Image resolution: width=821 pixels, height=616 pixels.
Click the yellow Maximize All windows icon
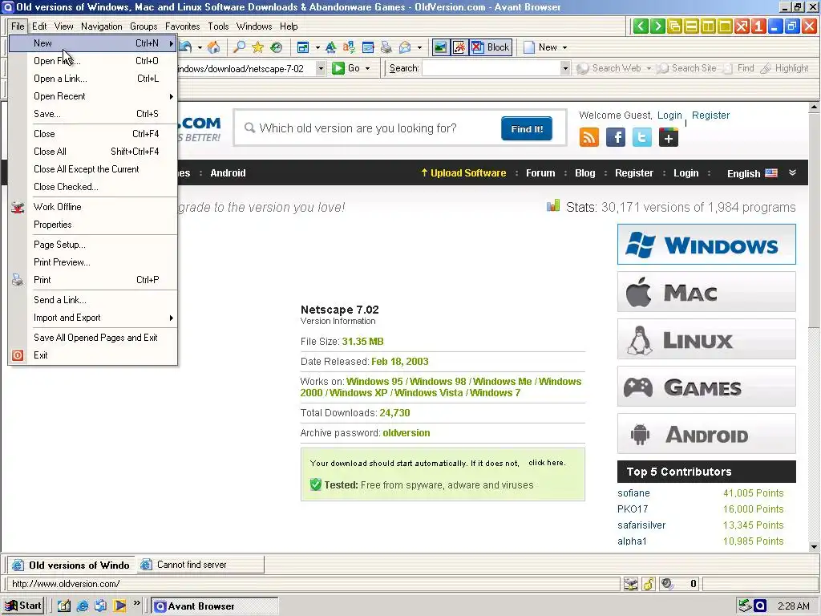coord(725,26)
